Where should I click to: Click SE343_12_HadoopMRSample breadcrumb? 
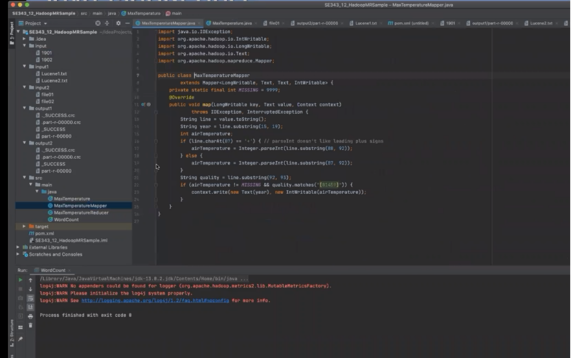click(x=44, y=14)
